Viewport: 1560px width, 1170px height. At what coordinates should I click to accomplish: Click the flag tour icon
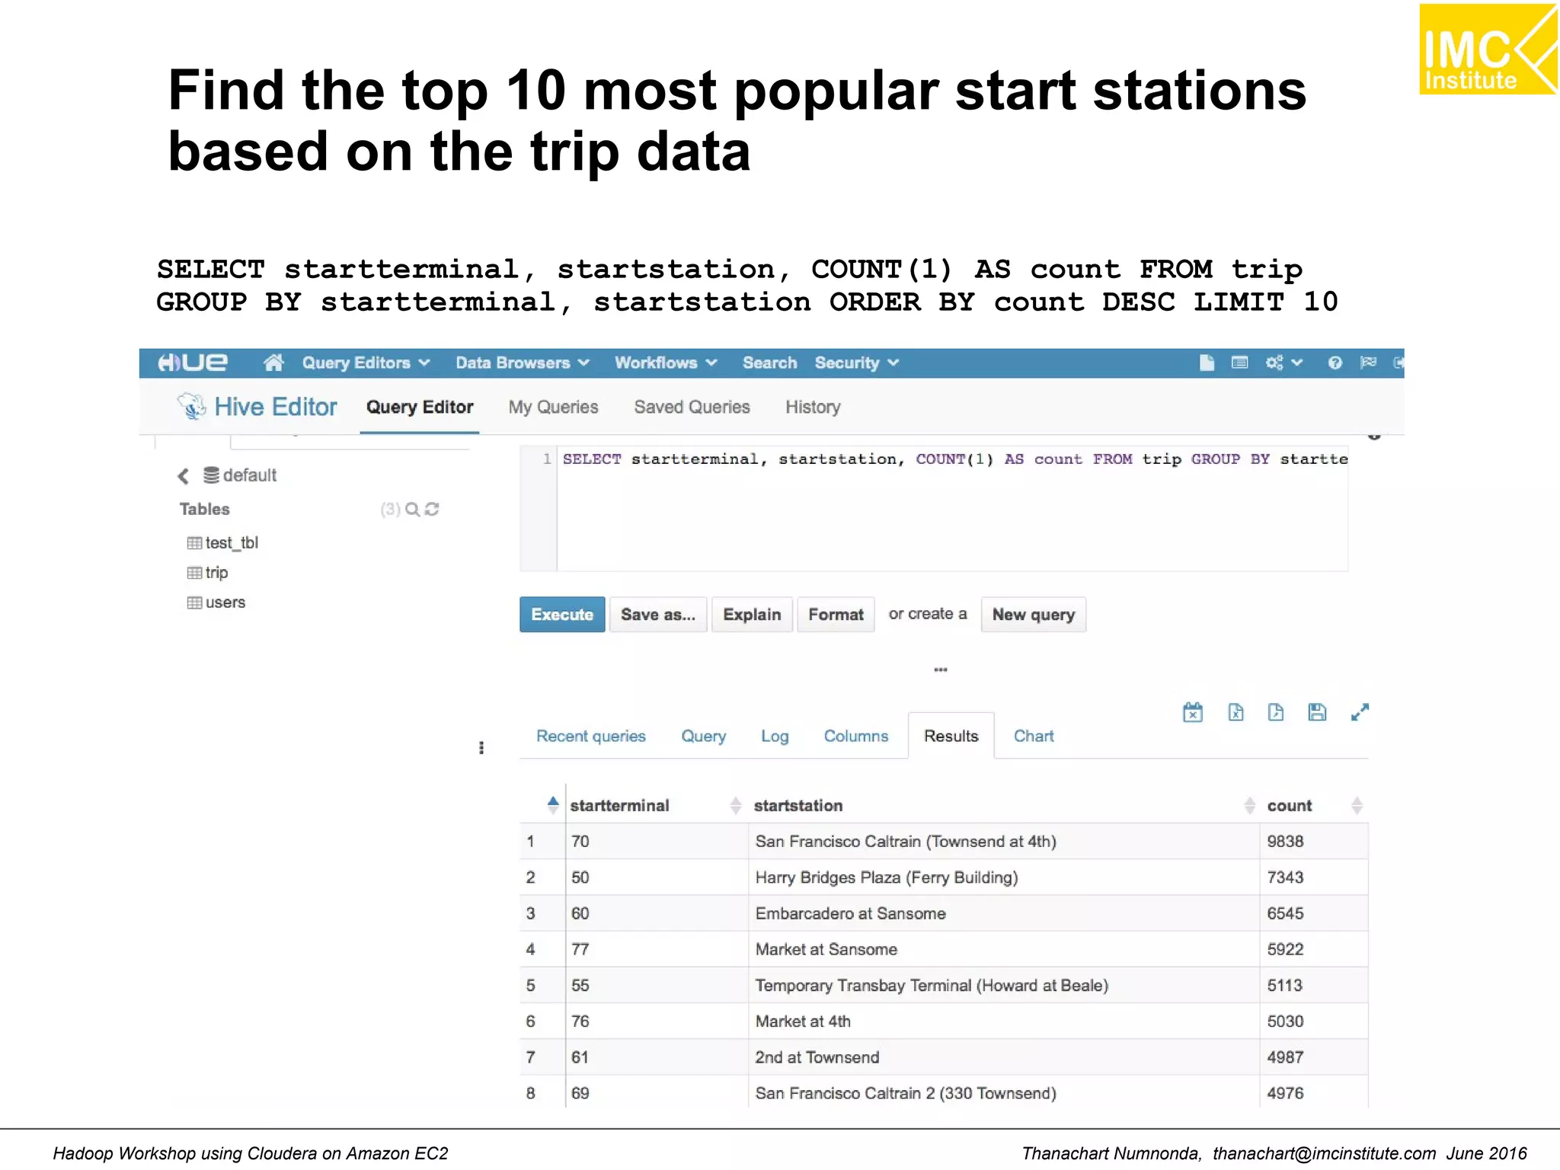click(x=1369, y=363)
